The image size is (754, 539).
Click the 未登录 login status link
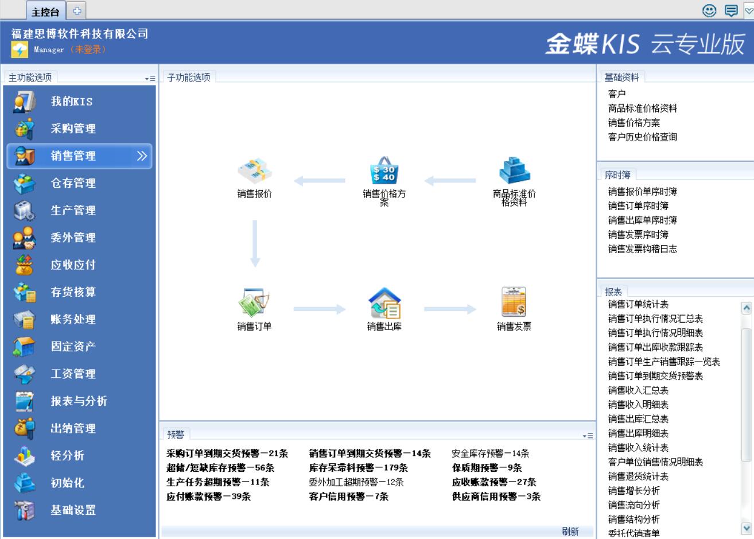88,49
